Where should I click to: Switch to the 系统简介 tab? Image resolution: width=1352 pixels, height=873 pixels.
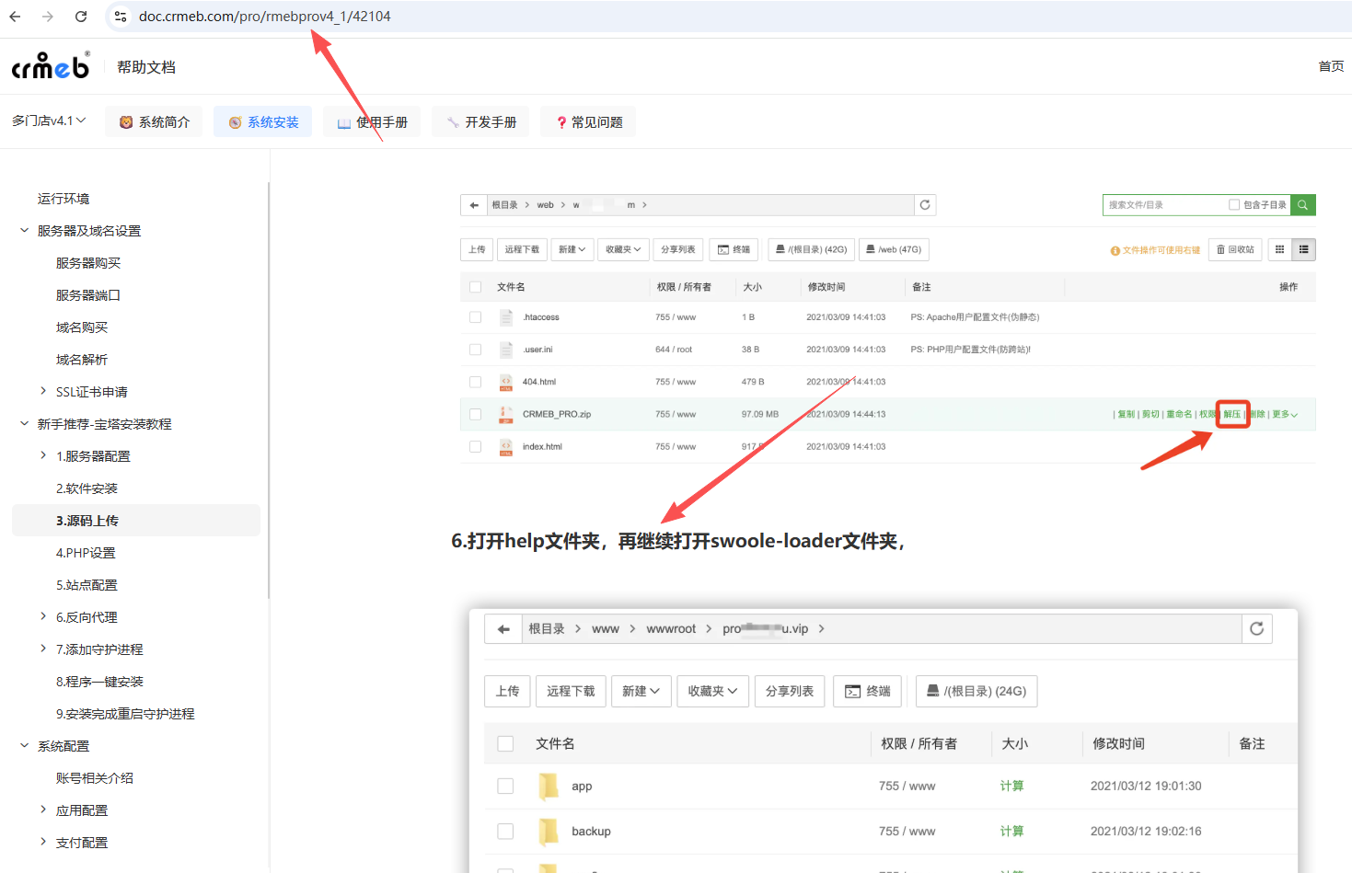point(154,122)
